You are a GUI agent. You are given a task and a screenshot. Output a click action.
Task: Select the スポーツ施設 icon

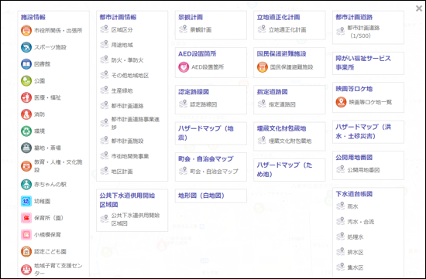(26, 47)
